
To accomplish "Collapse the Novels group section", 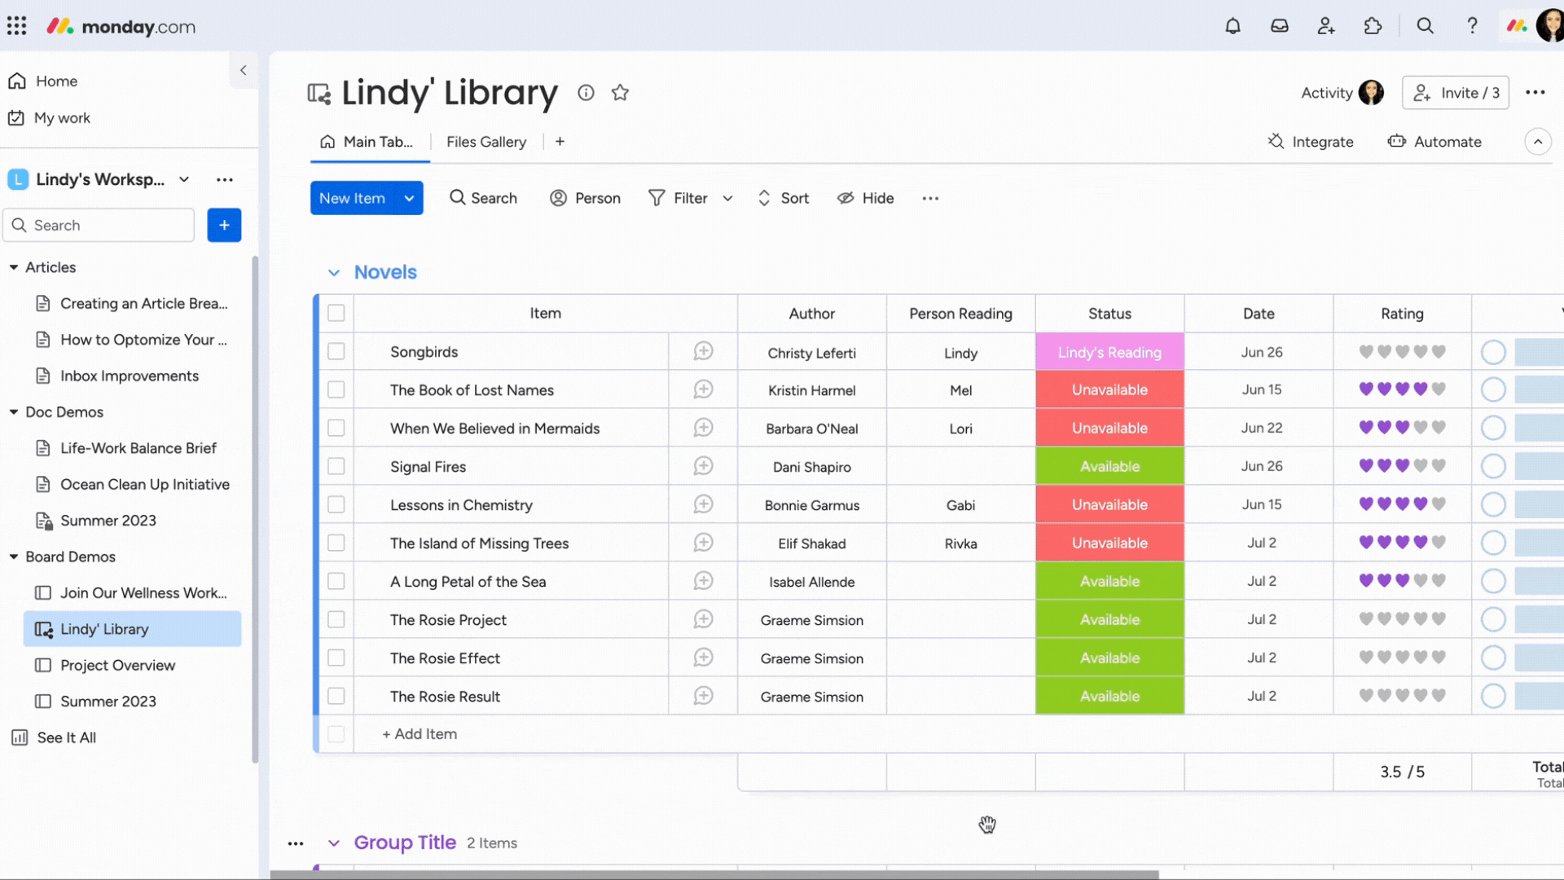I will pyautogui.click(x=334, y=272).
